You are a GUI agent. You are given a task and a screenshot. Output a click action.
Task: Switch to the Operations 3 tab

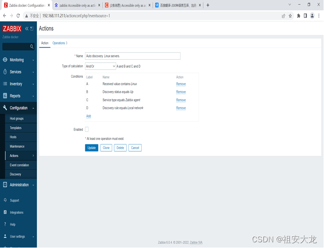(x=60, y=43)
